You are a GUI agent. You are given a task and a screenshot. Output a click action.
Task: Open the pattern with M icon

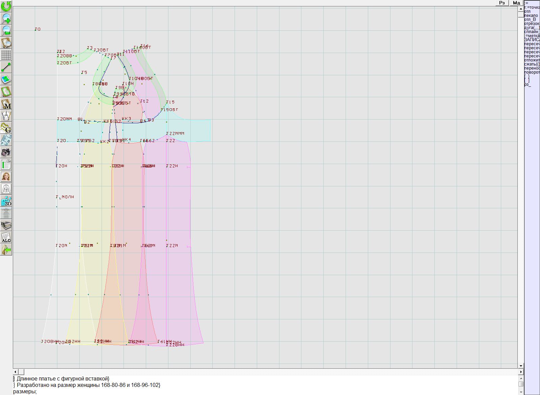(x=6, y=104)
